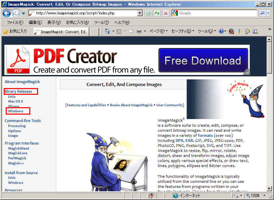274x200 pixels.
Task: Open the zoom level 100% dropdown arrow
Action: (x=264, y=196)
